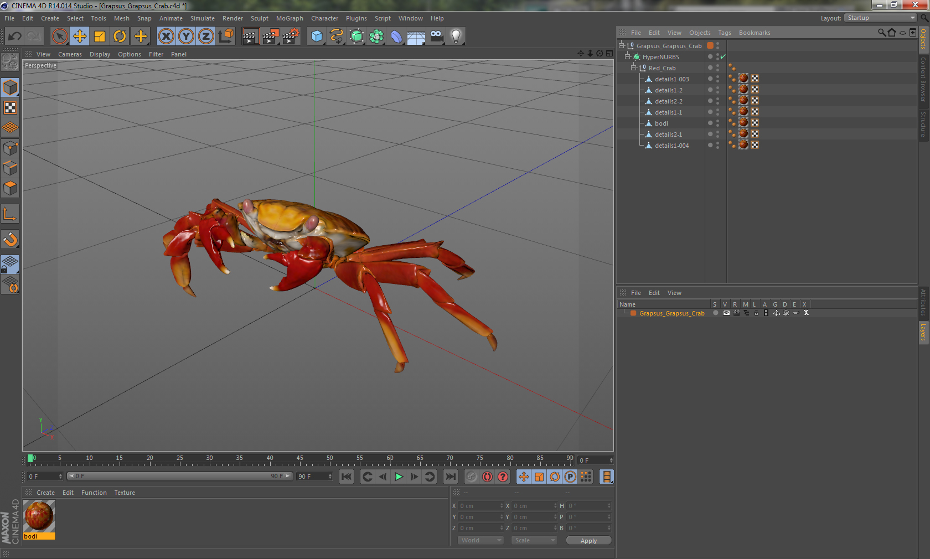Render to Picture Viewer
This screenshot has width=930, height=559.
(x=271, y=37)
